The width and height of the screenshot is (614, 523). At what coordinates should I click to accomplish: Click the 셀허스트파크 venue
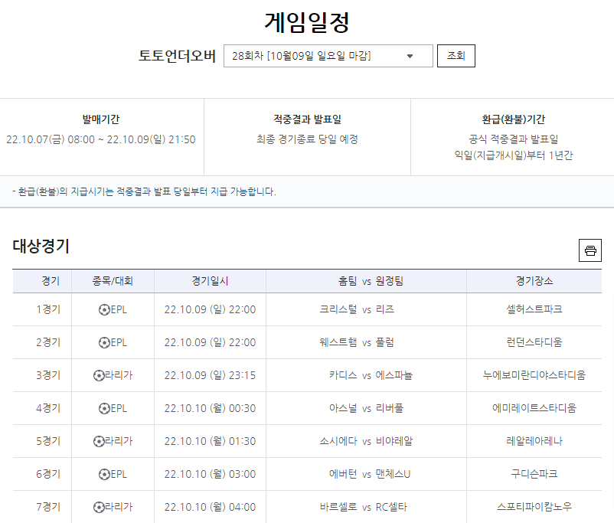click(x=534, y=309)
